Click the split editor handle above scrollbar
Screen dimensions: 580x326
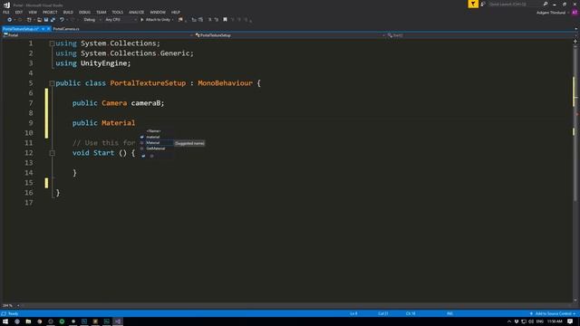tap(575, 42)
